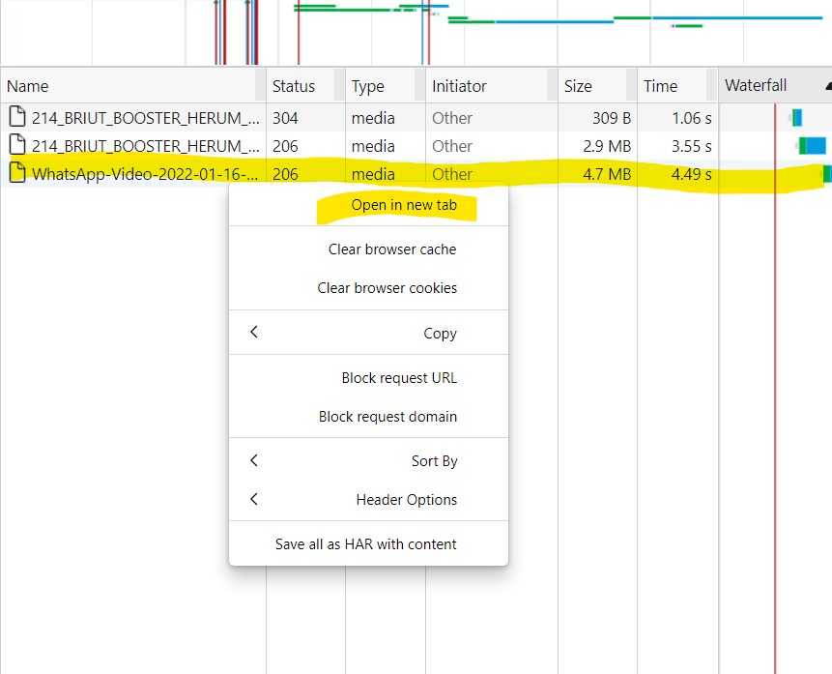Select the 214_BRIUT_BOOSTER_HERUM request with status 304
The width and height of the screenshot is (832, 674).
pos(145,118)
